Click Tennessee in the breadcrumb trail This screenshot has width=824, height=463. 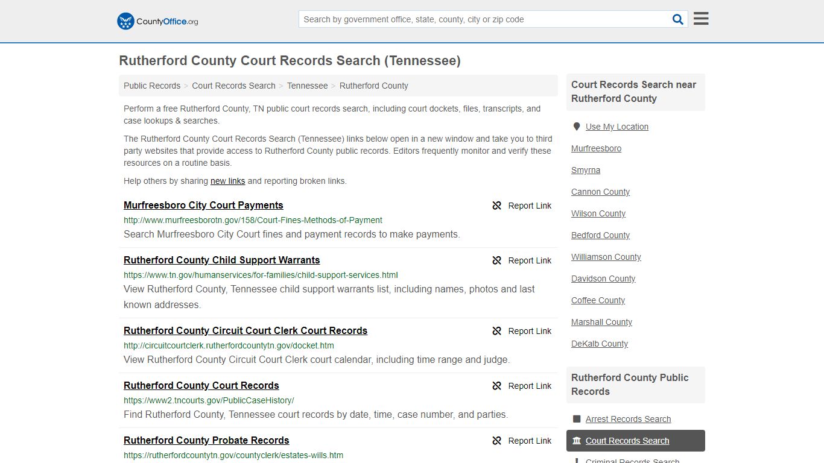pos(307,86)
